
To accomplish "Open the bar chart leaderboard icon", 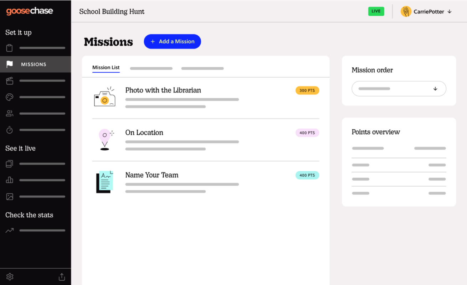I will 10,180.
